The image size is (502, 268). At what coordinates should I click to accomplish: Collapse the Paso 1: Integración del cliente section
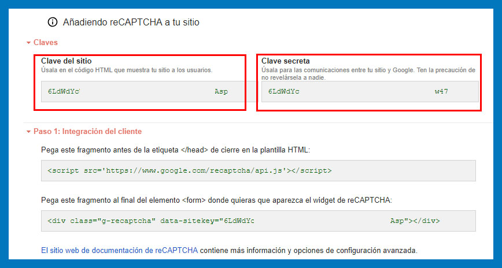[x=28, y=132]
